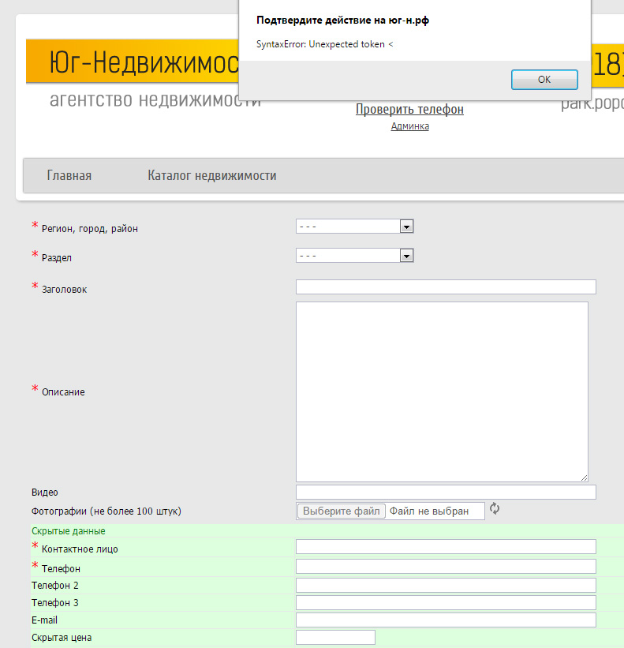Focus the Телефон input field
624x648 pixels.
446,566
